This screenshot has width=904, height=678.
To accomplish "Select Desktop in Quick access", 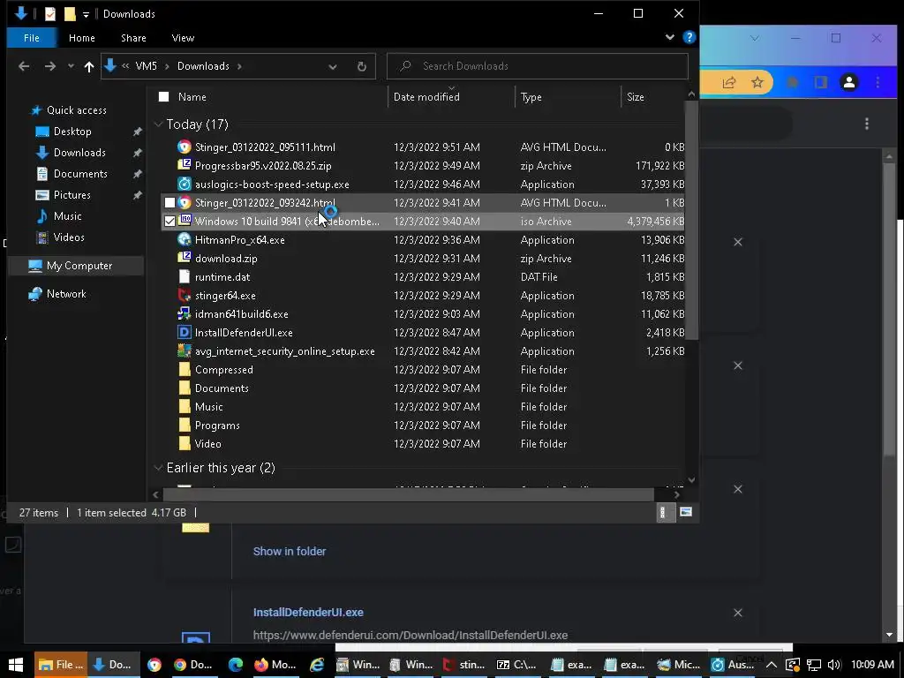I will [x=72, y=132].
